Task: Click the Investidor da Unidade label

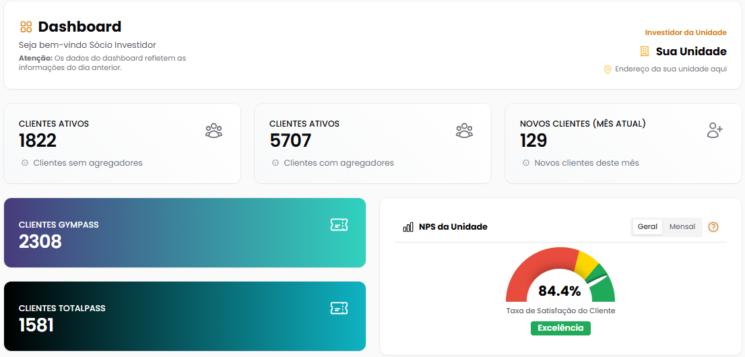Action: [686, 32]
